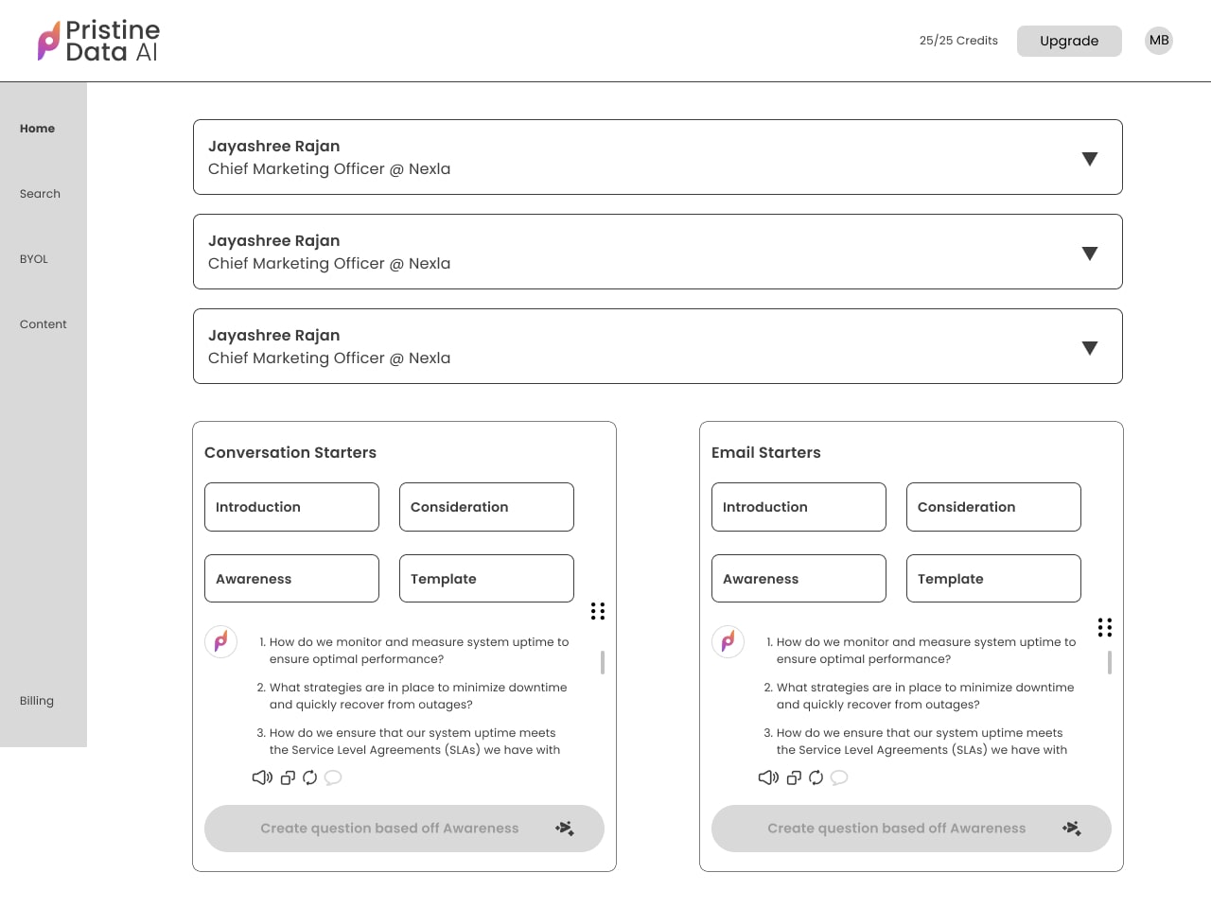Viewport: 1211px width, 908px height.
Task: Click the Conversation Starters scrollbar thumb
Action: pos(603,662)
